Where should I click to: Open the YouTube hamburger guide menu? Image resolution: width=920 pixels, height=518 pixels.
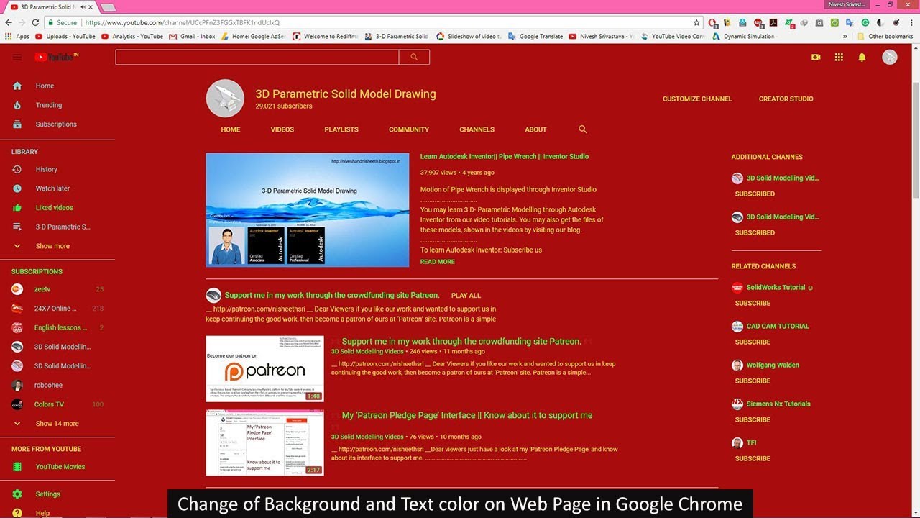click(x=17, y=57)
